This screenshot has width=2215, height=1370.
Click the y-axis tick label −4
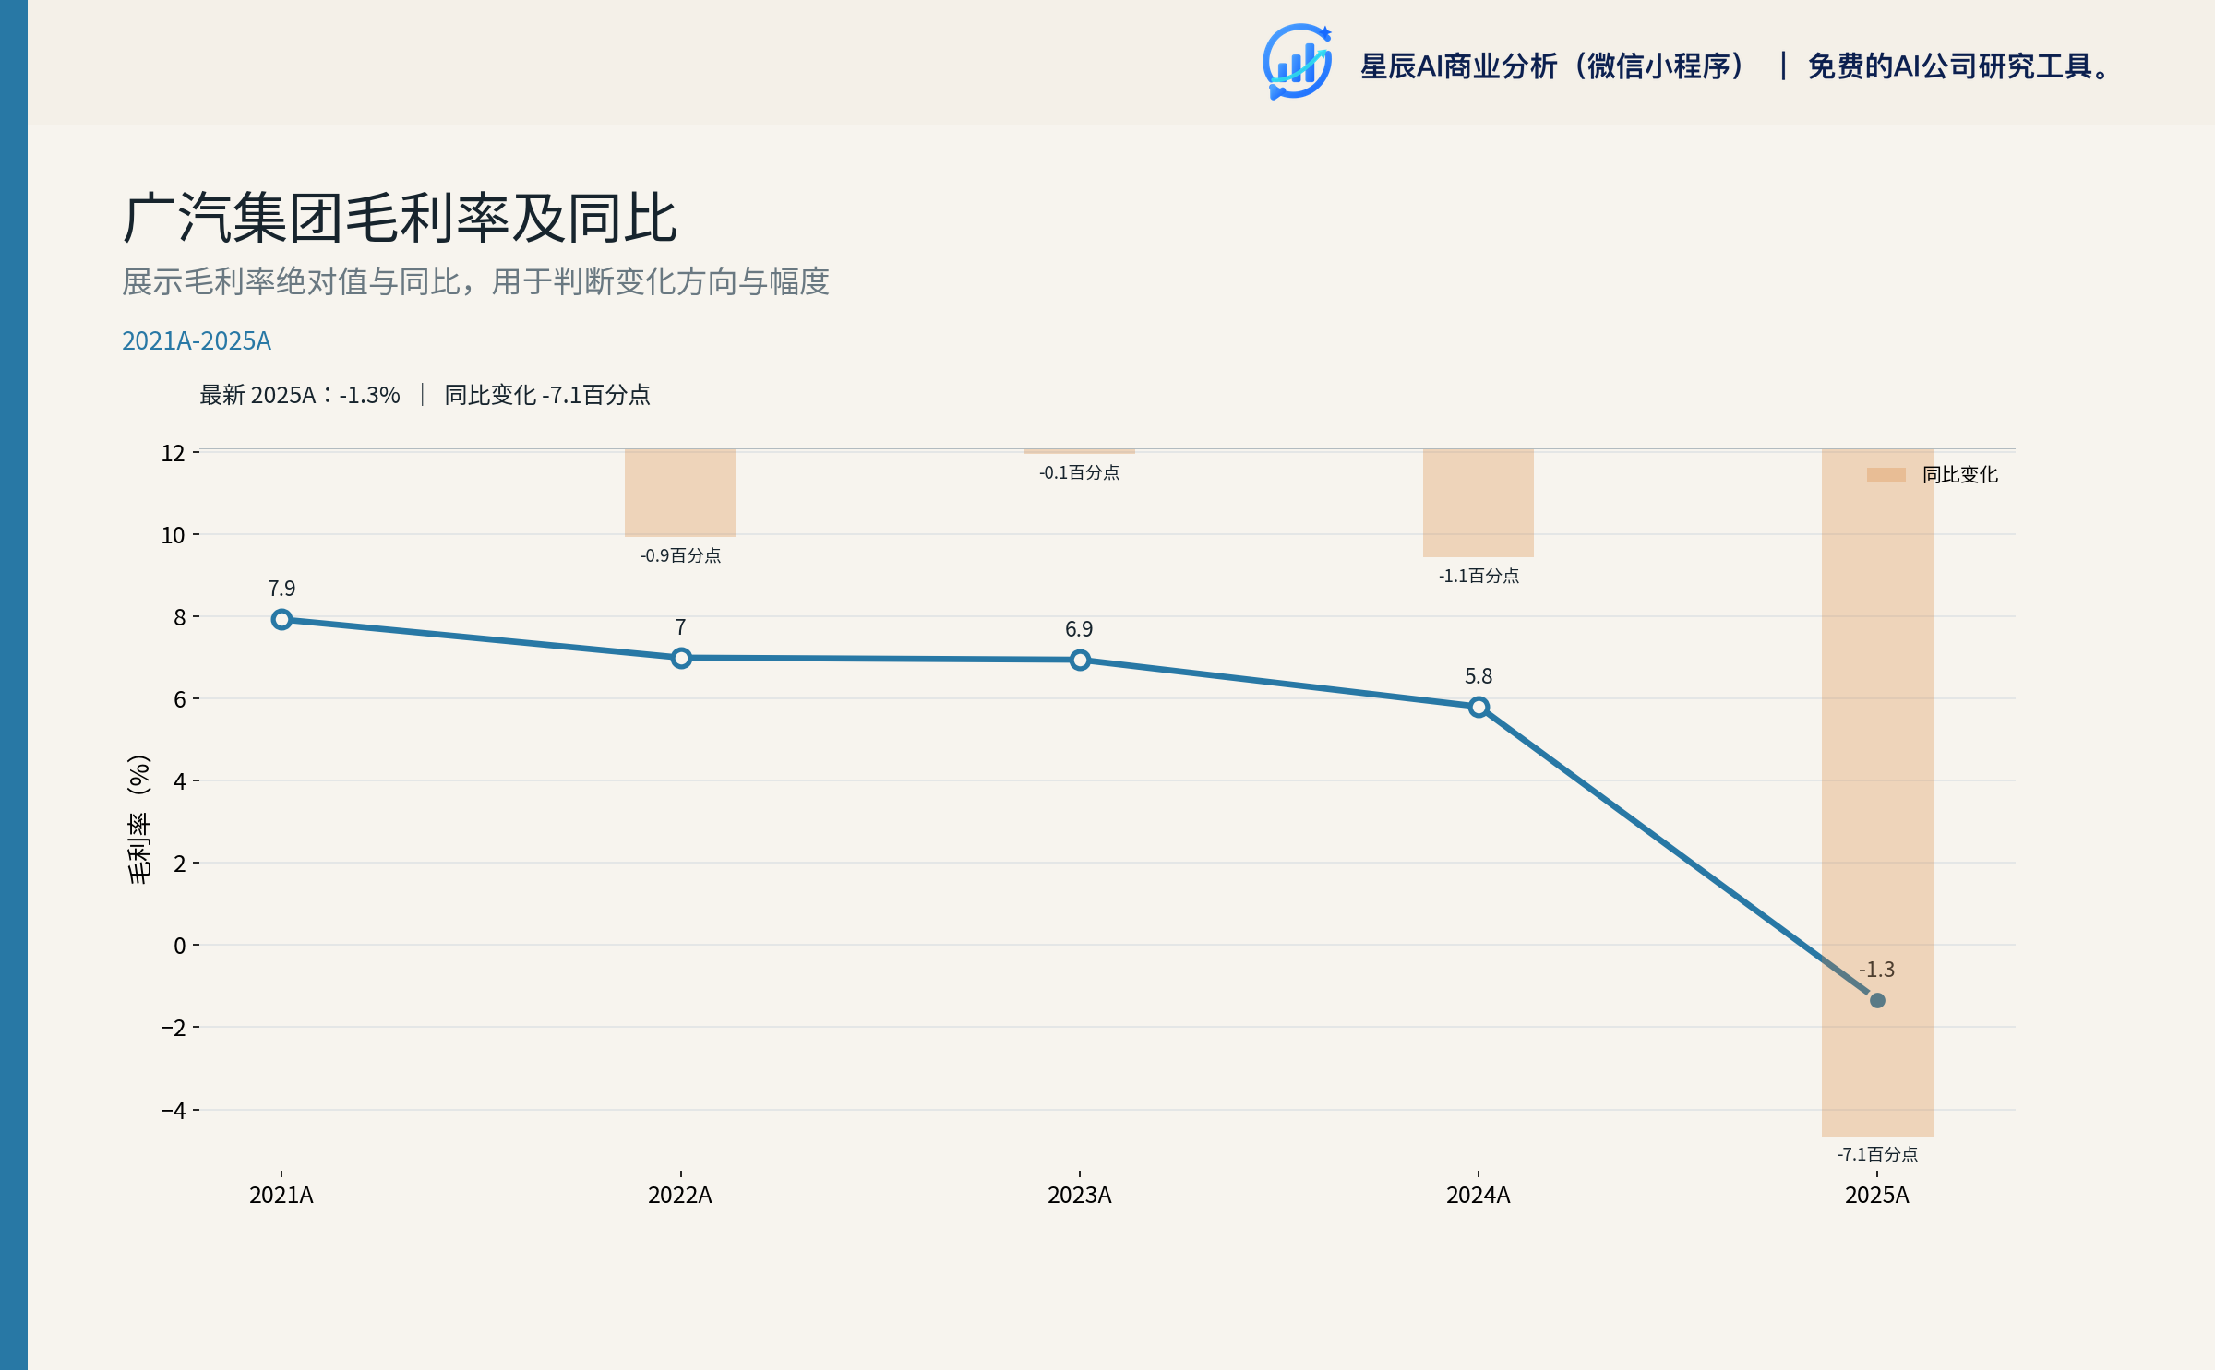(x=174, y=1111)
